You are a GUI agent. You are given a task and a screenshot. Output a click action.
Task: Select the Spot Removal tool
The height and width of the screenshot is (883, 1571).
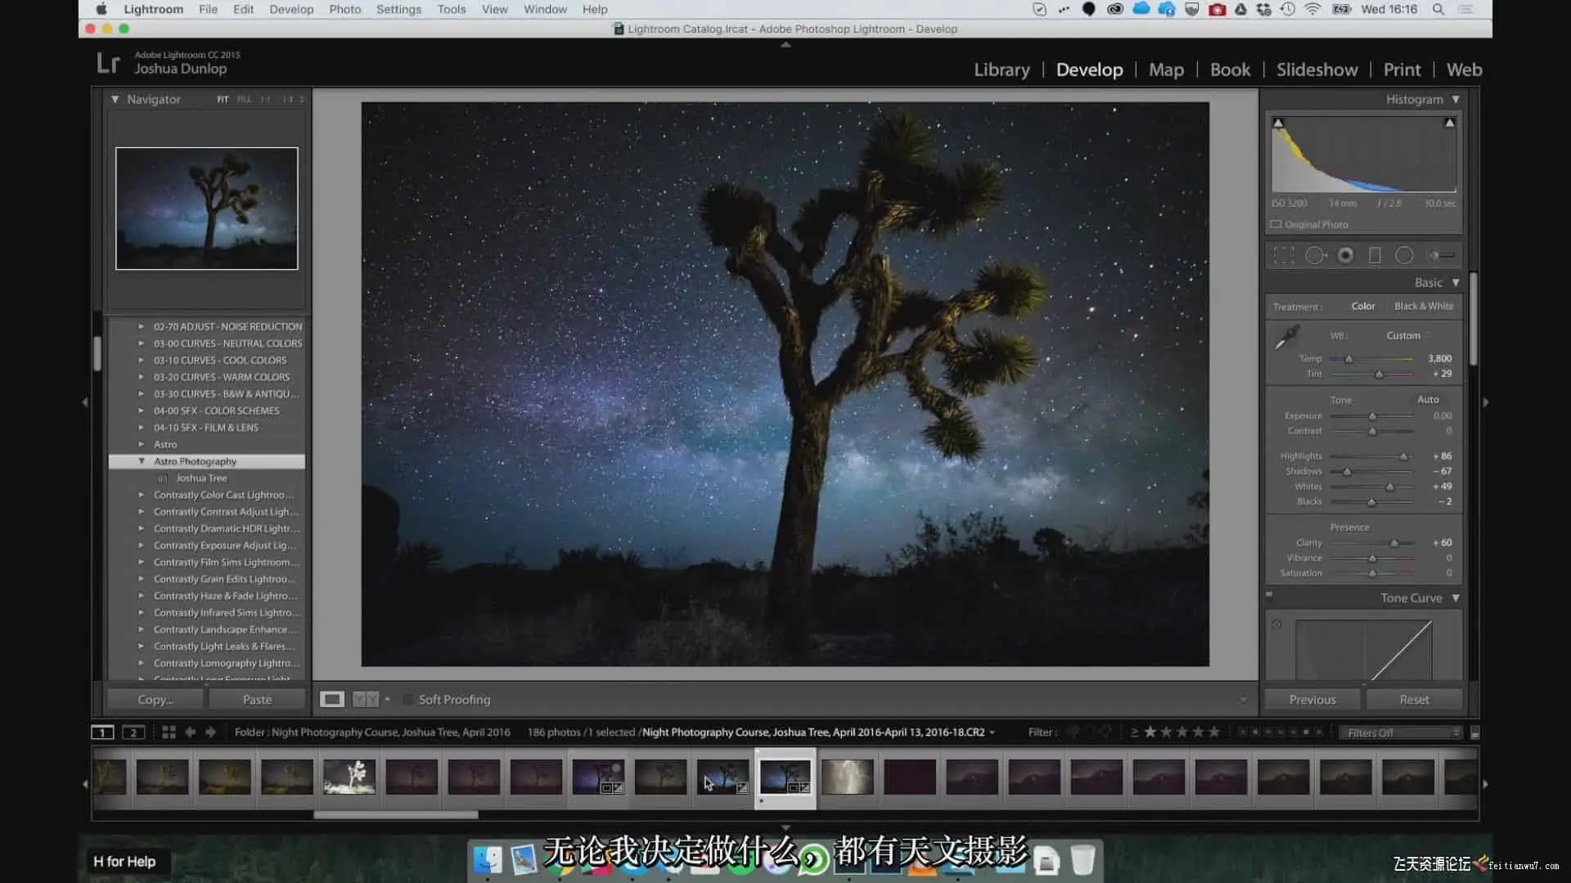click(x=1315, y=256)
